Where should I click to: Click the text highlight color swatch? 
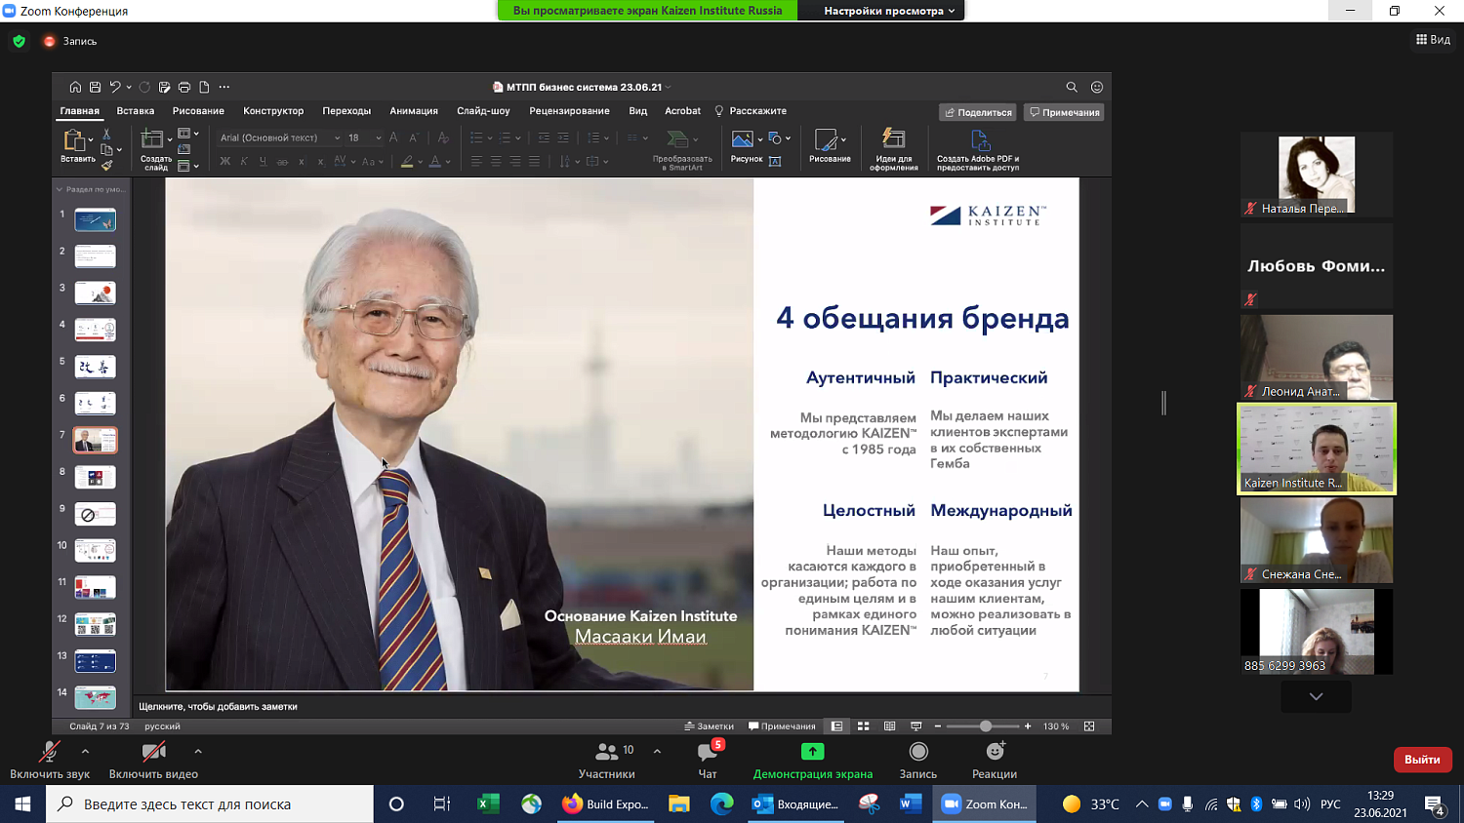(407, 162)
